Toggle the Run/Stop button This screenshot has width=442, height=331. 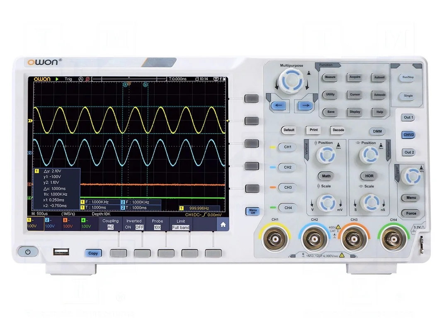point(408,77)
